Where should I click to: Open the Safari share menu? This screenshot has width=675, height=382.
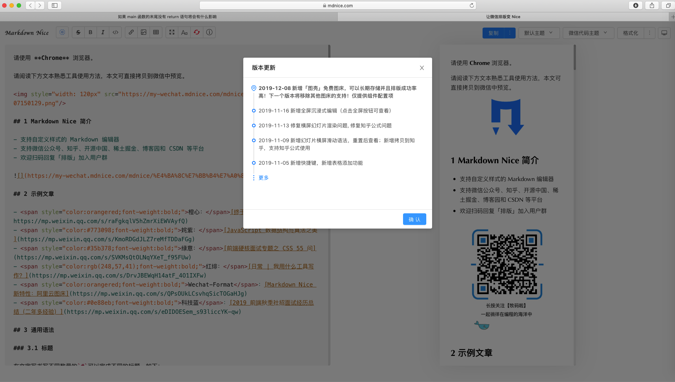[x=652, y=5]
